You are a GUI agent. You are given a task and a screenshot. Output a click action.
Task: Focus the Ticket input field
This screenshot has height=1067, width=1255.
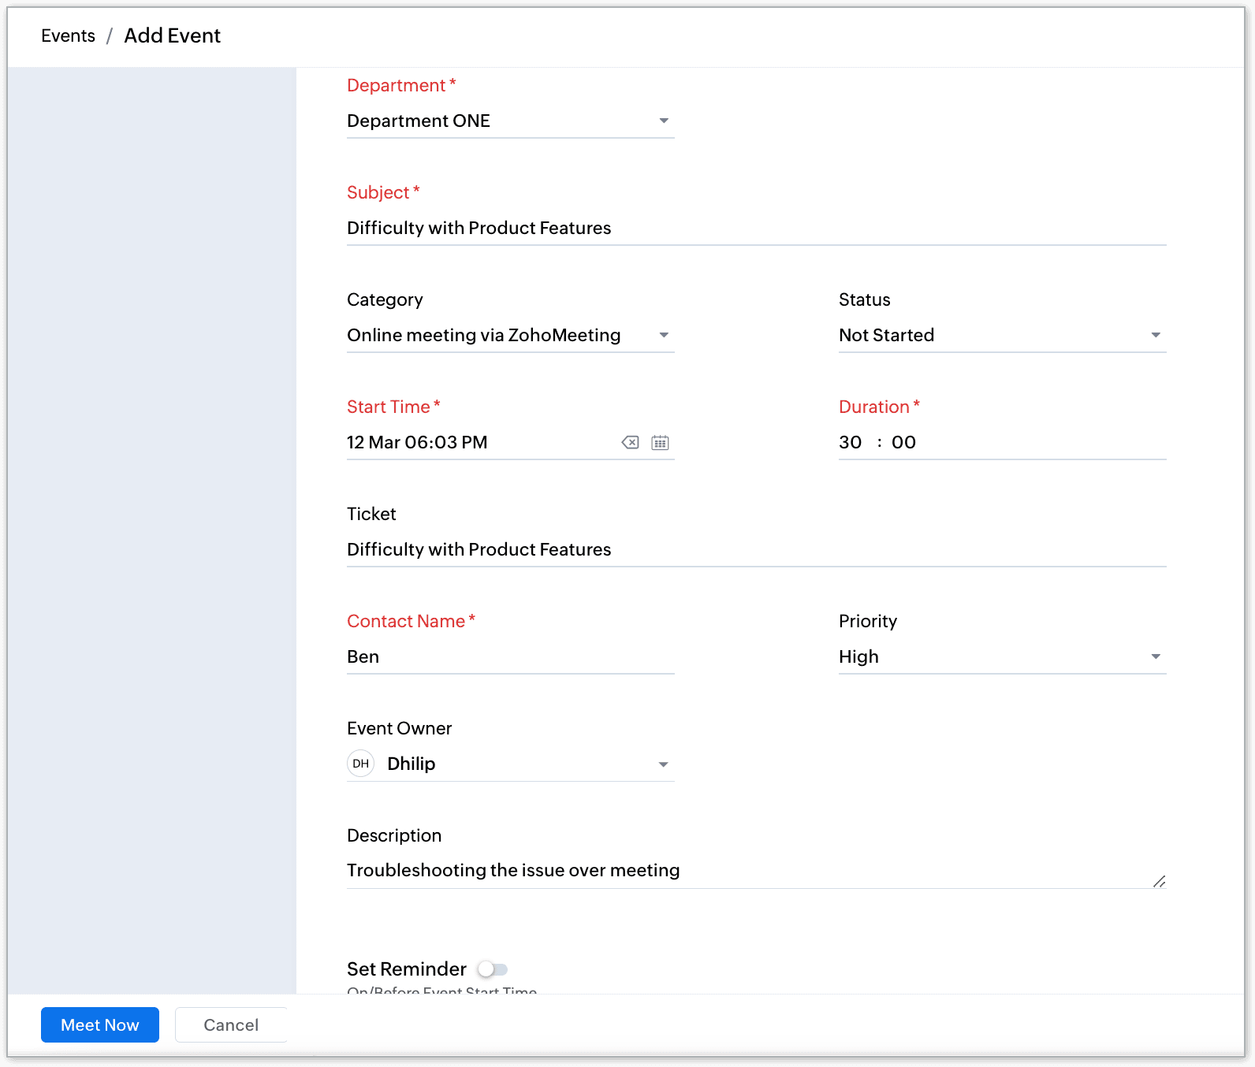coord(755,550)
